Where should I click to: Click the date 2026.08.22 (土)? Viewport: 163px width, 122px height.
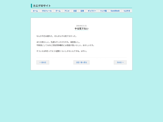(x=81, y=26)
